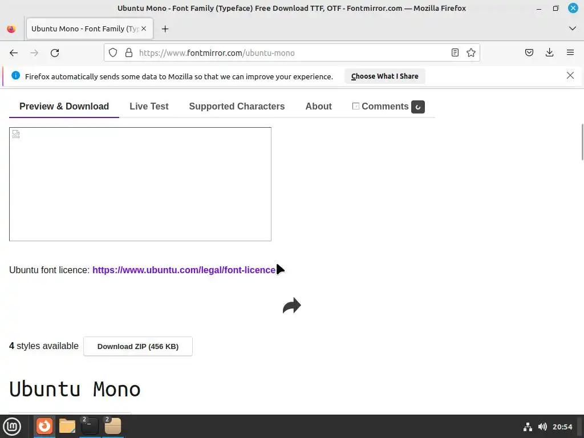Click the share arrow icon
This screenshot has height=438, width=584.
point(291,306)
